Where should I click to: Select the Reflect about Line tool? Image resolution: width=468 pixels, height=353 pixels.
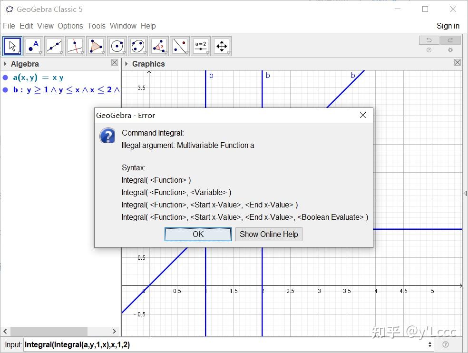180,46
